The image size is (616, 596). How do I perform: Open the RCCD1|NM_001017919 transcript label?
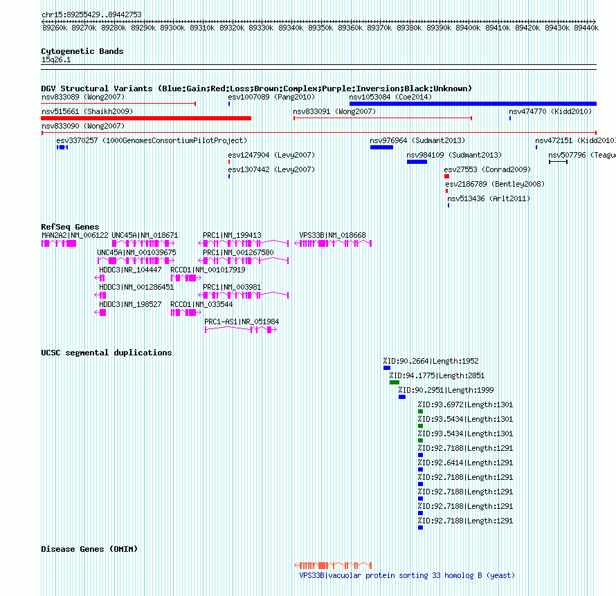click(x=208, y=270)
